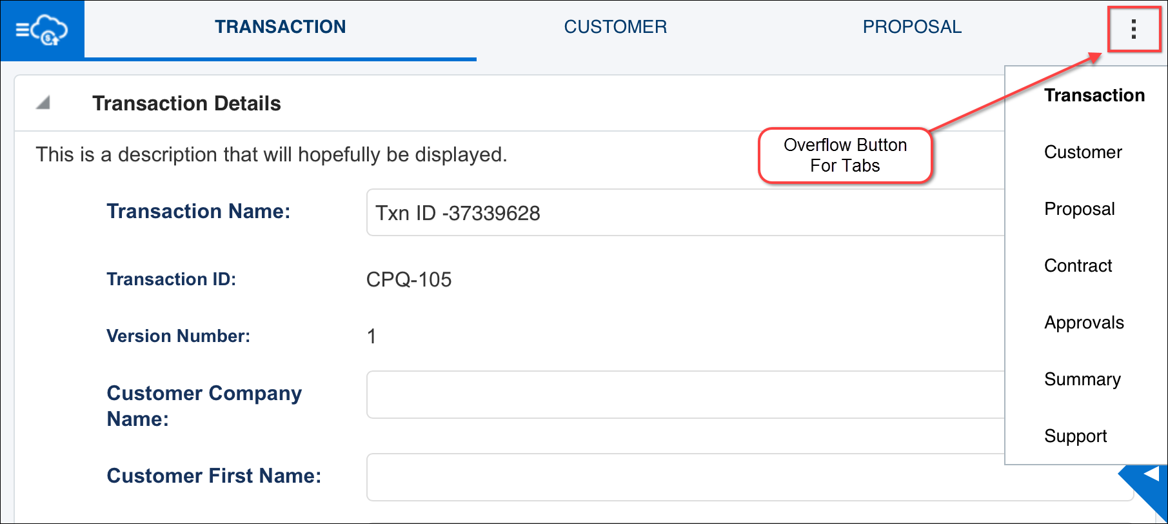
Task: Switch to the PROPOSAL tab
Action: click(911, 27)
